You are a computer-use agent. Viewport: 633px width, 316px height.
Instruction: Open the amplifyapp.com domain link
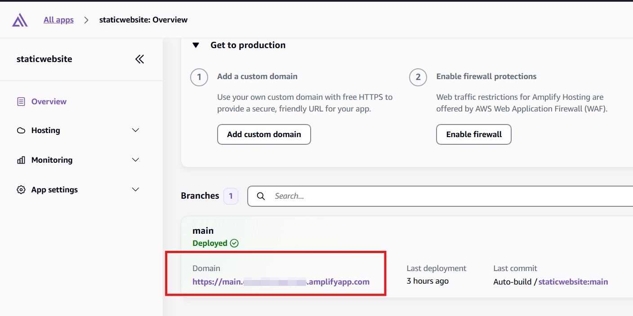click(281, 282)
